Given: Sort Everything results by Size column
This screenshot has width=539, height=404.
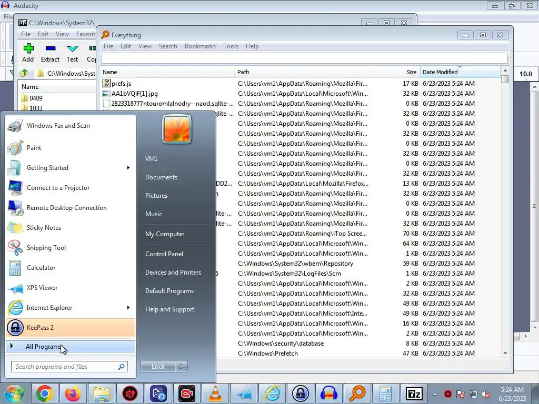Looking at the screenshot, I should (395, 72).
